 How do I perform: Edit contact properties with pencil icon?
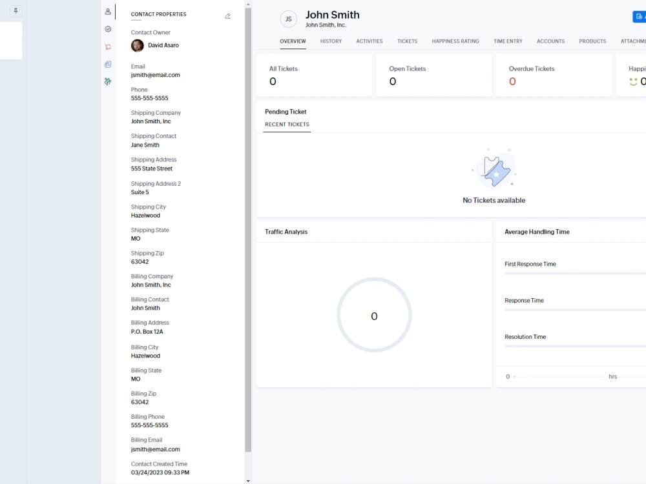[227, 16]
